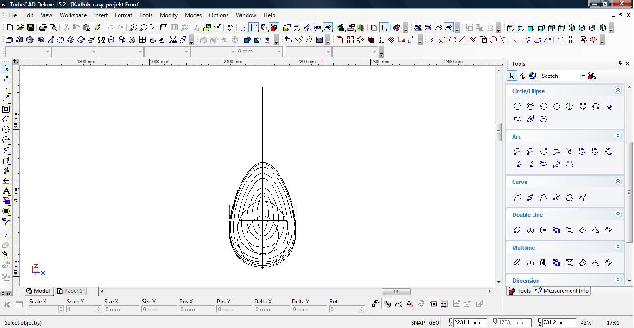634x328 pixels.
Task: Click the spell check ABC icon
Action: 231,28
